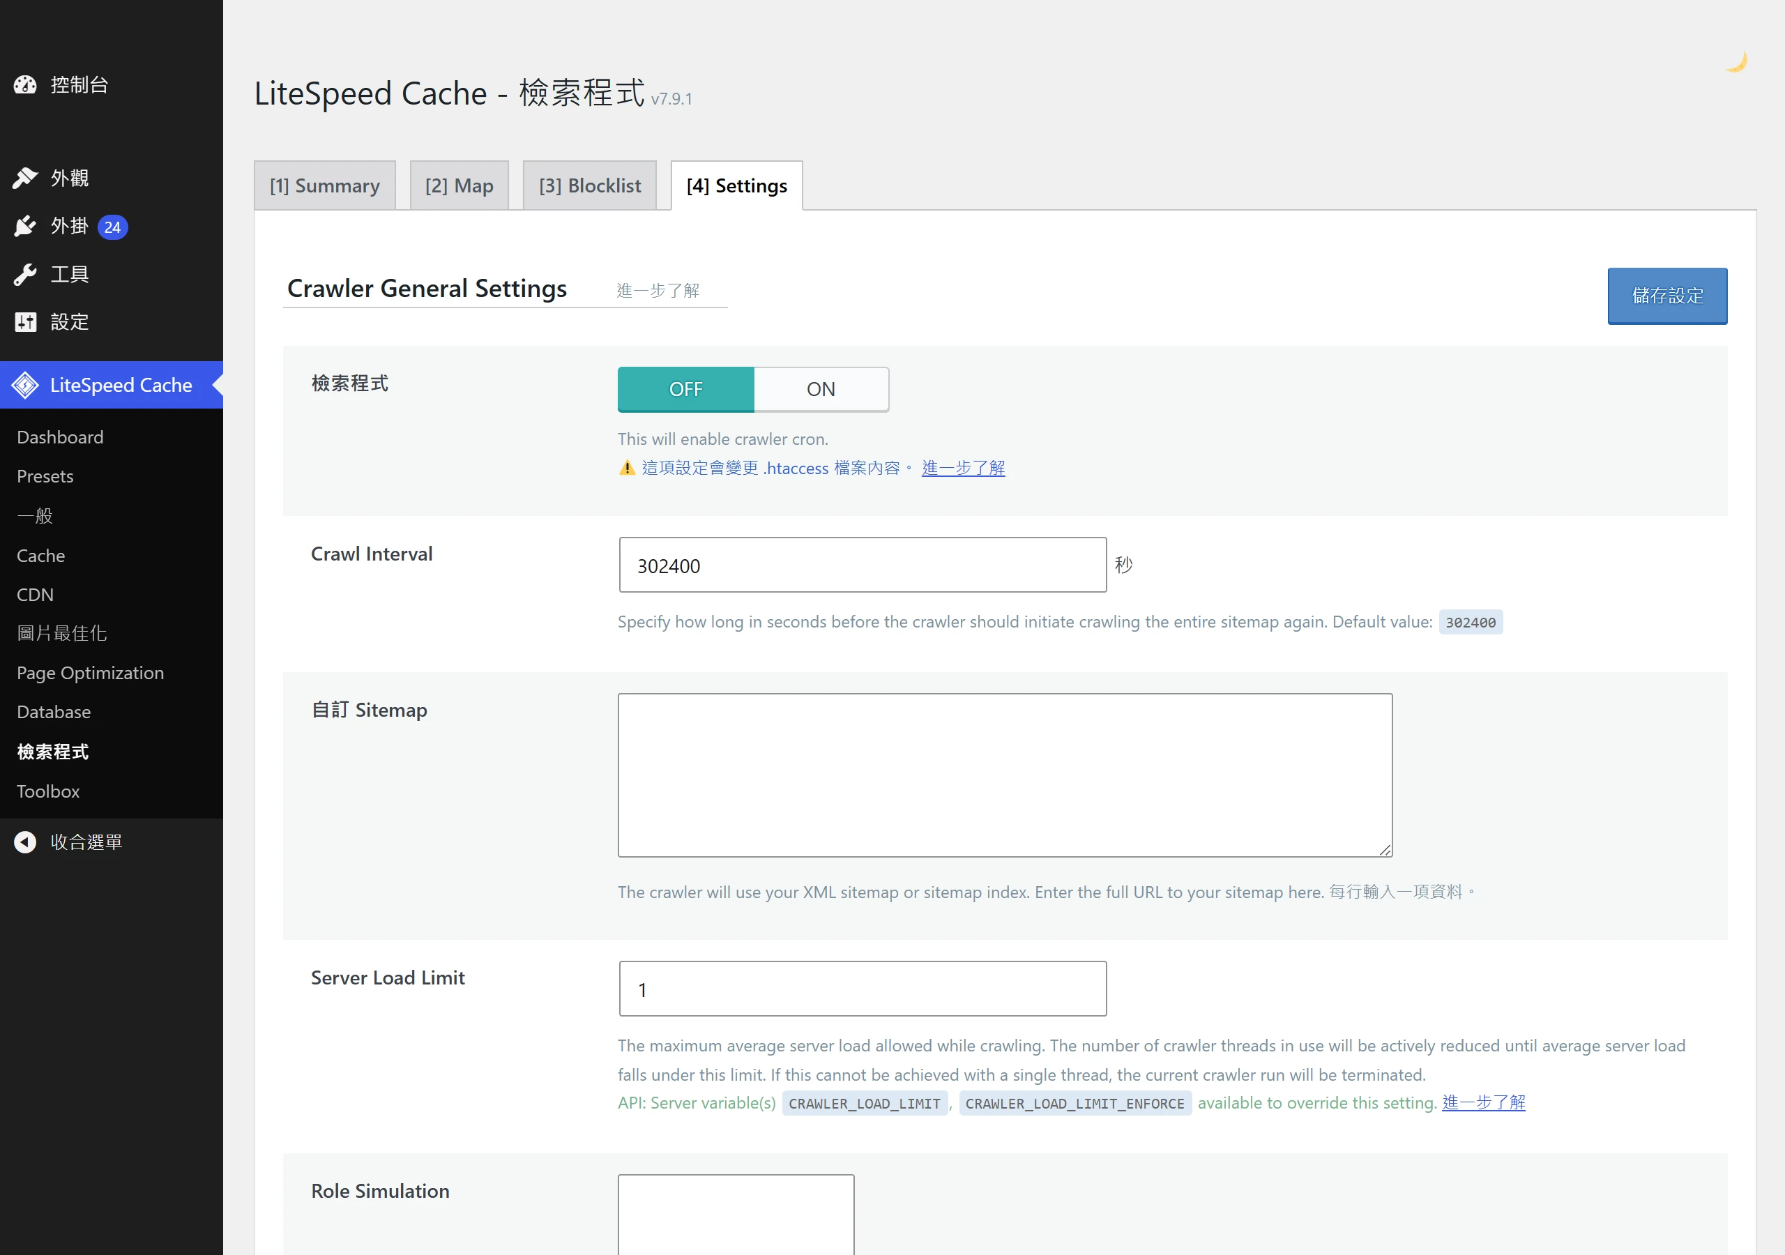Image resolution: width=1785 pixels, height=1255 pixels.
Task: Click the CRAWLER_LOAD_LIMIT variable code
Action: point(865,1104)
